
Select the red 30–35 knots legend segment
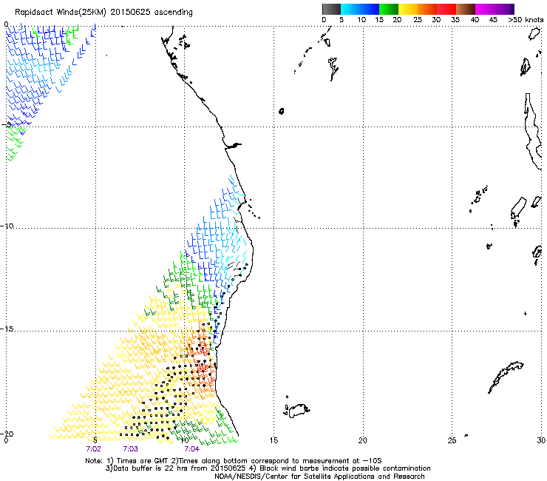tap(446, 9)
